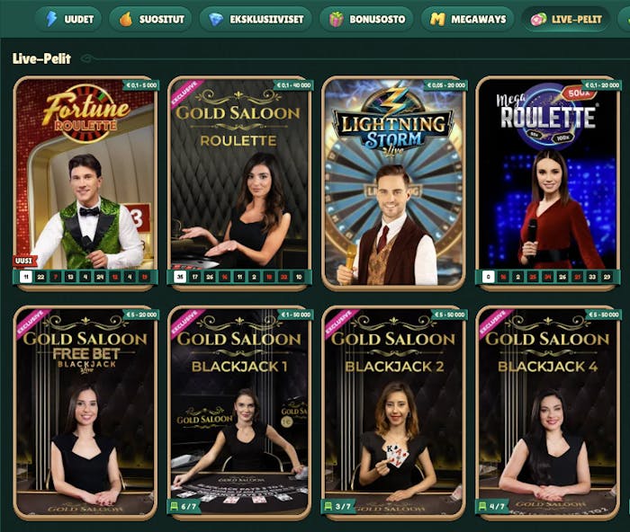Open the Fortune Roulette live game
This screenshot has width=630, height=532.
[x=85, y=182]
